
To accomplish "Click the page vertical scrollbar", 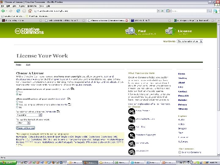I will (x=218, y=89).
